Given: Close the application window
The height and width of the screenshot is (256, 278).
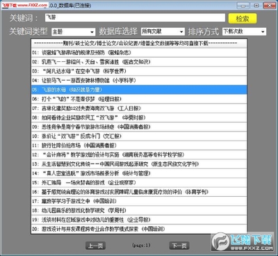Looking at the screenshot, I should click(x=270, y=6).
